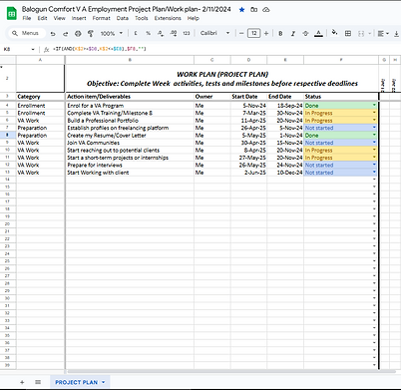Open the Format menu
Viewport: 401px width, 390px height.
point(101,18)
